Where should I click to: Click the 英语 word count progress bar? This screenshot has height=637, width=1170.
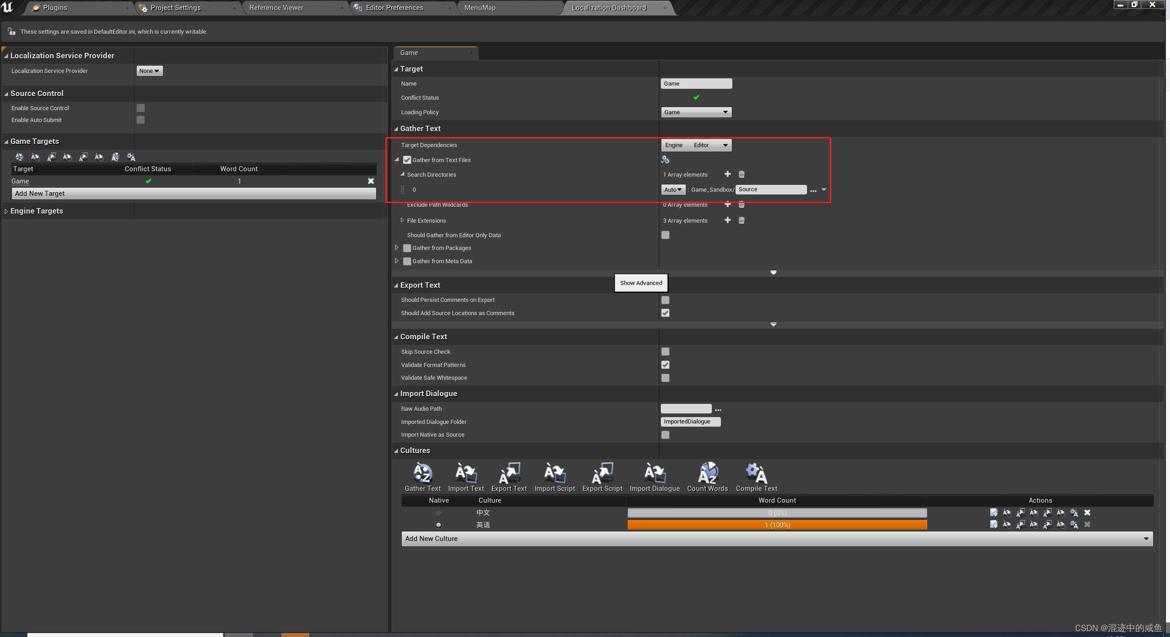777,525
